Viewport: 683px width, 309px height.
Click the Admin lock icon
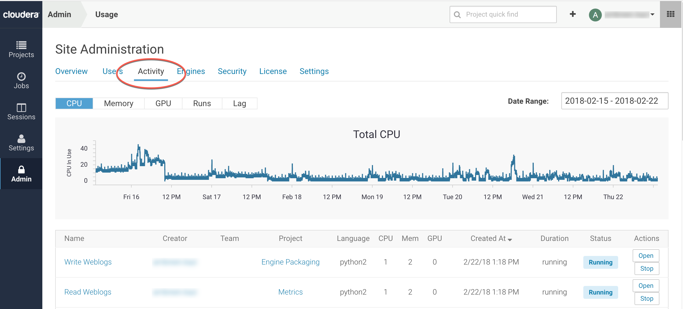click(x=21, y=170)
